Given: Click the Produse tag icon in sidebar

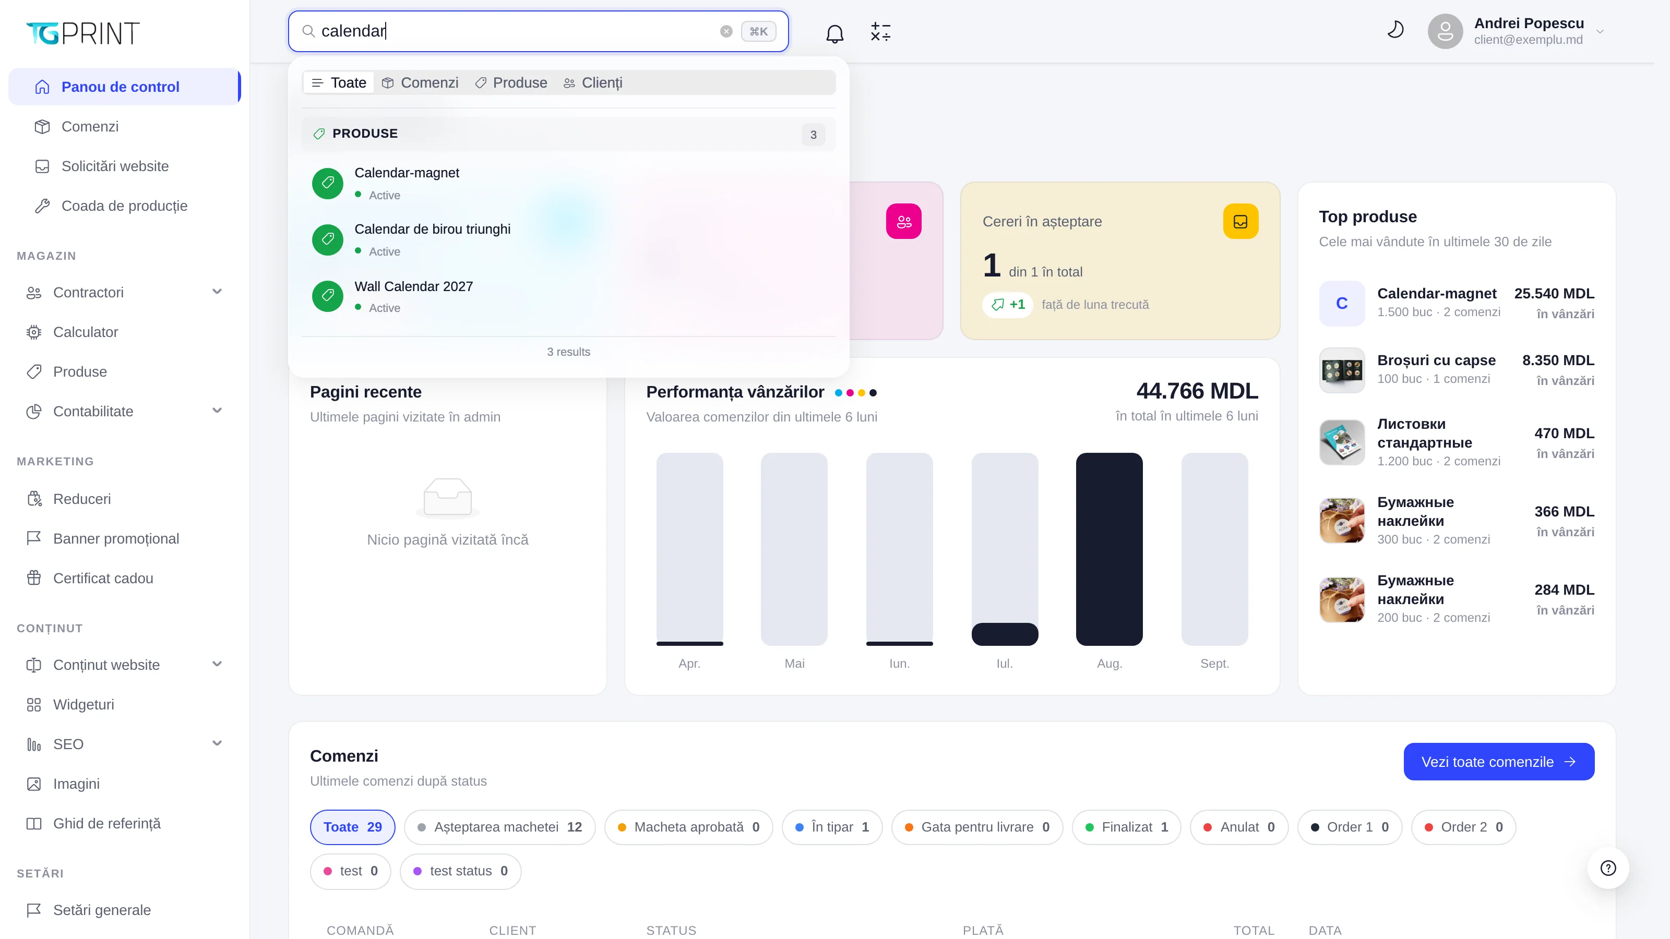Looking at the screenshot, I should coord(34,372).
